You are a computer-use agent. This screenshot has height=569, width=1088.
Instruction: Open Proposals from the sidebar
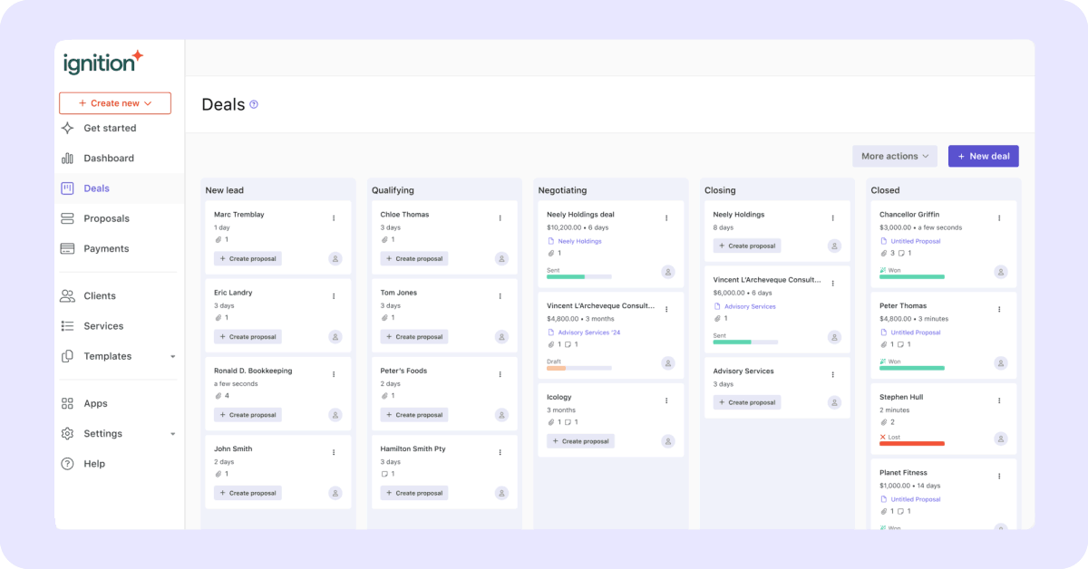(x=106, y=218)
